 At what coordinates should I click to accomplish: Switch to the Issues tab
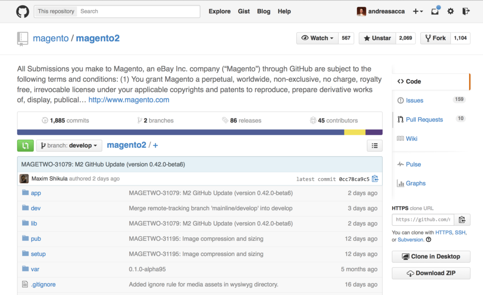click(415, 100)
